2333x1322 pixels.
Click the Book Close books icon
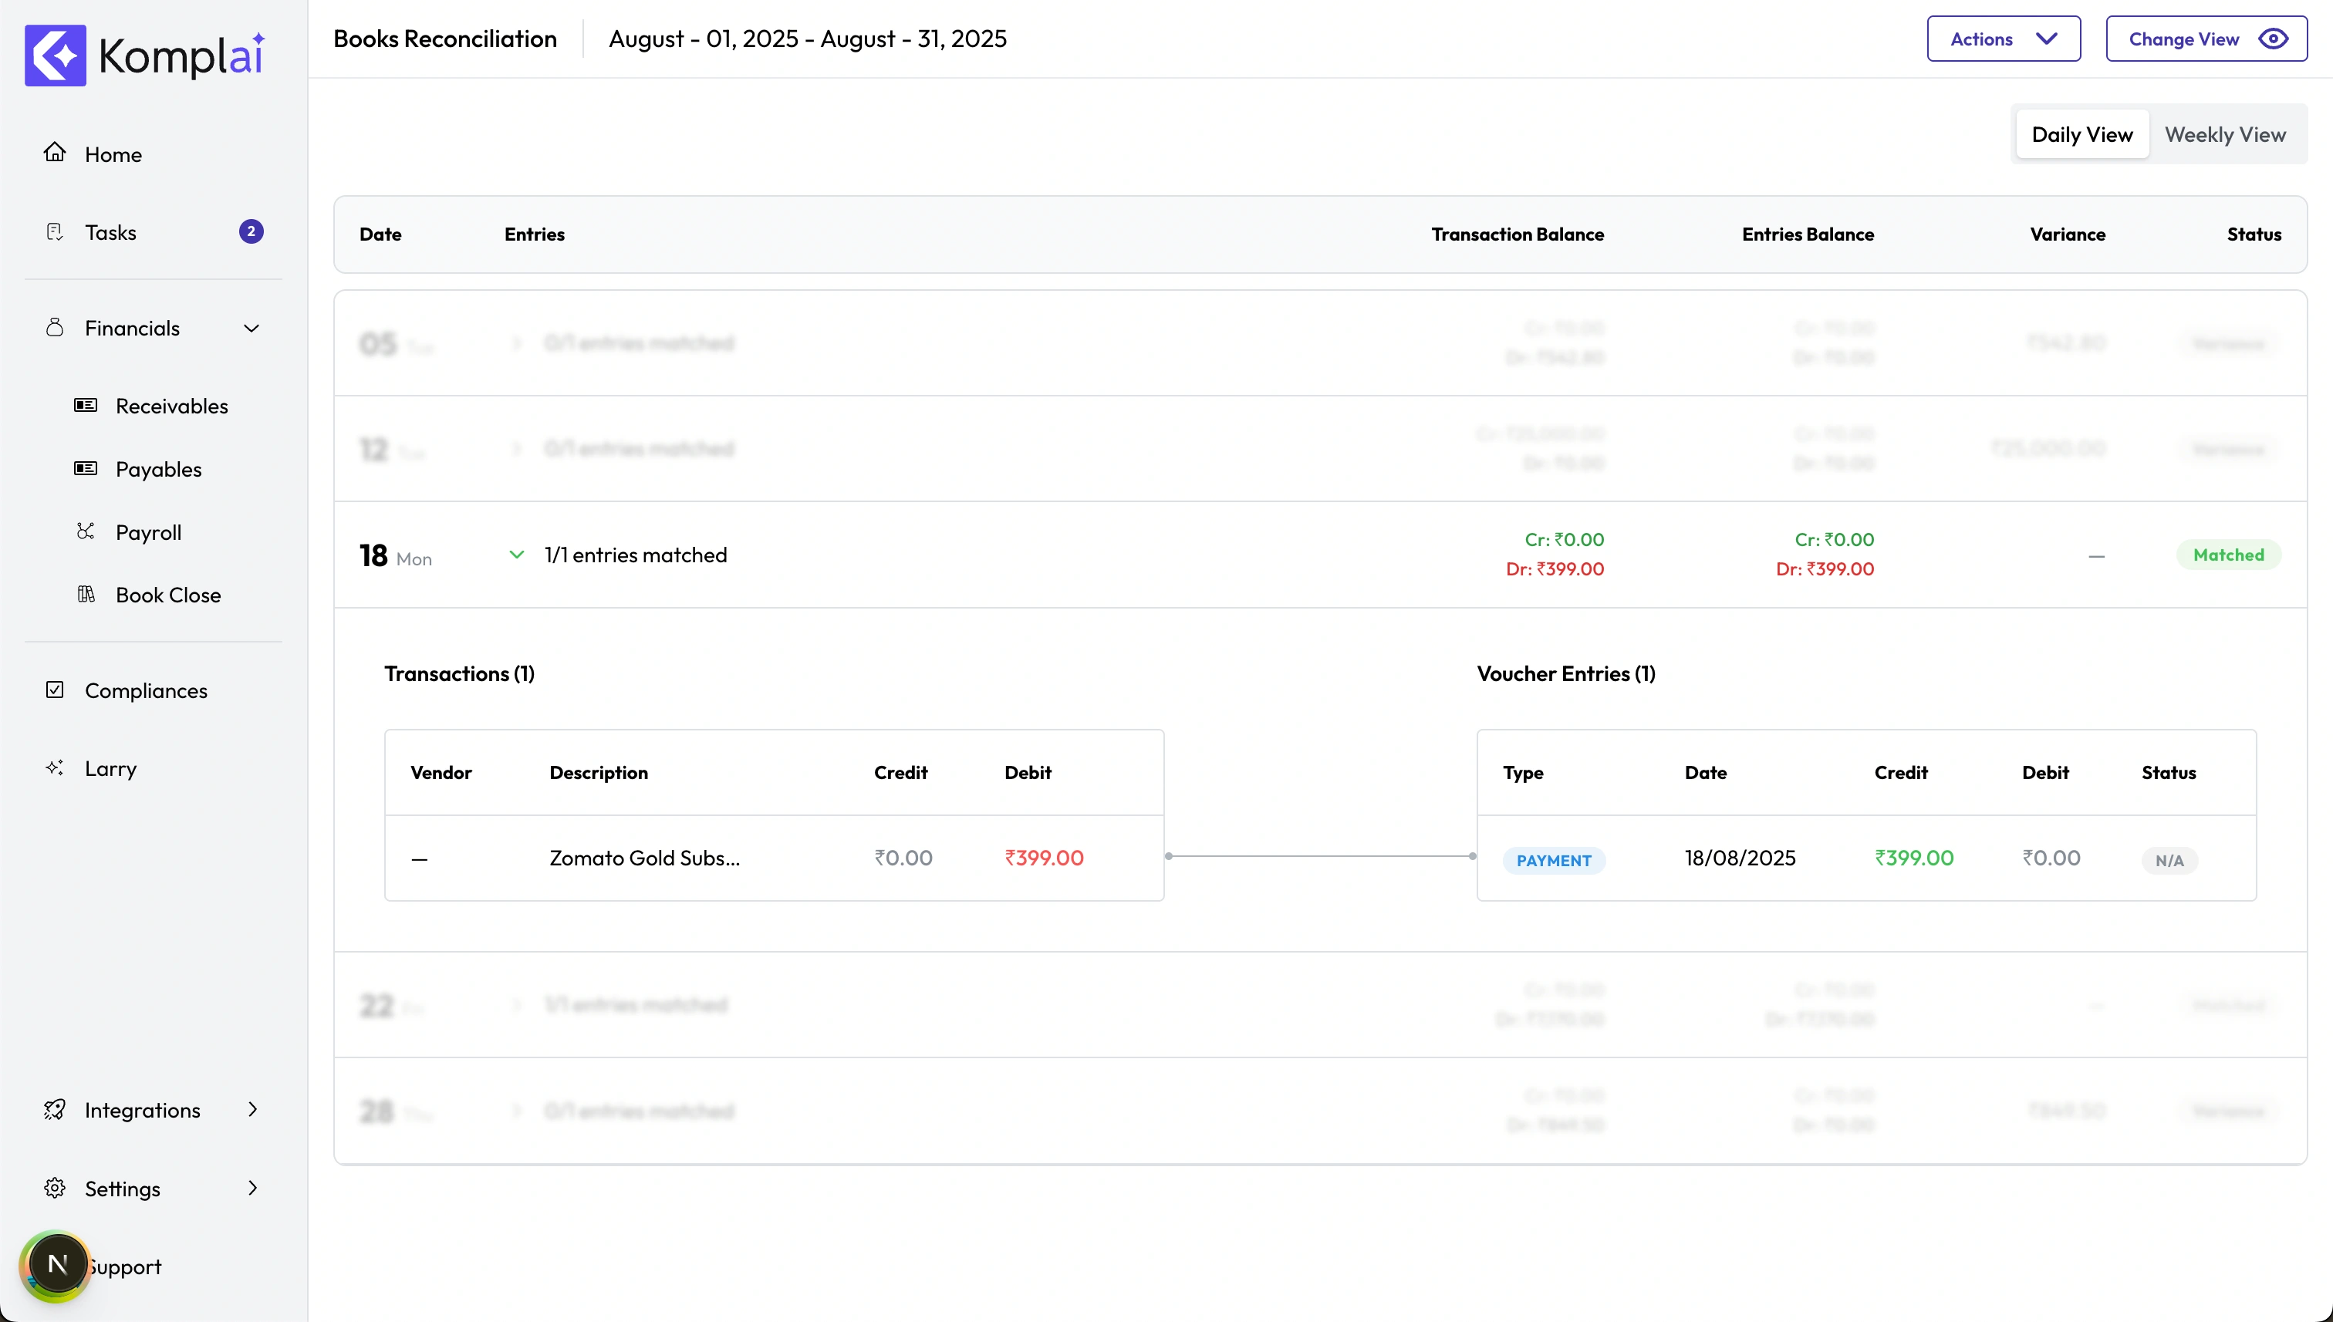(x=86, y=594)
